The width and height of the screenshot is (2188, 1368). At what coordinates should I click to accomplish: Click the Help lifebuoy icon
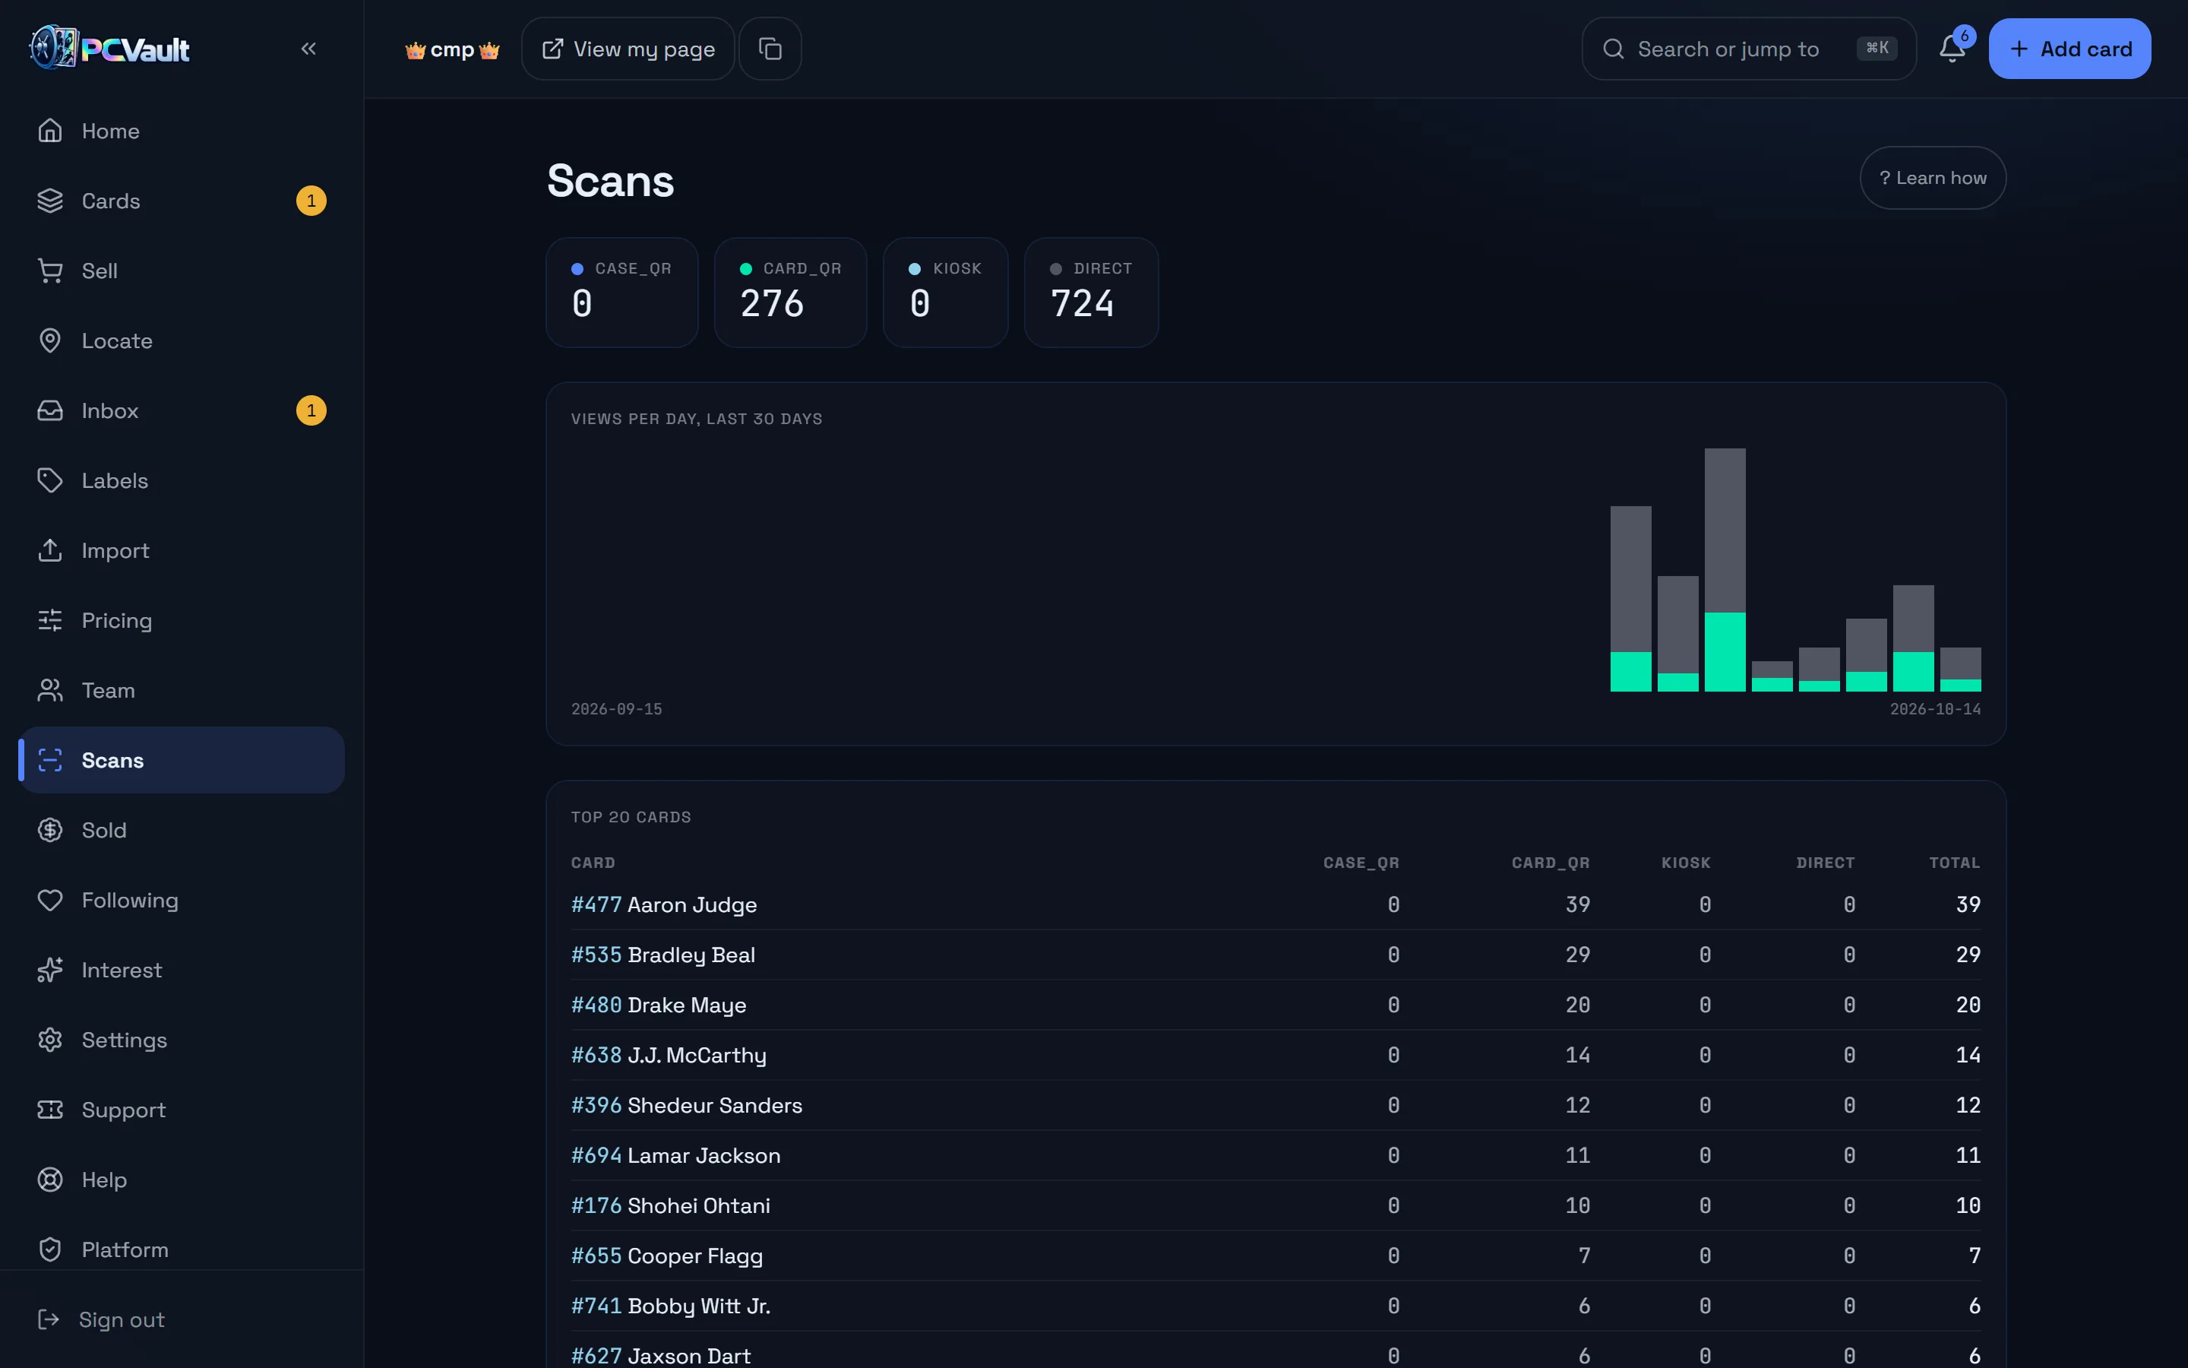tap(49, 1180)
